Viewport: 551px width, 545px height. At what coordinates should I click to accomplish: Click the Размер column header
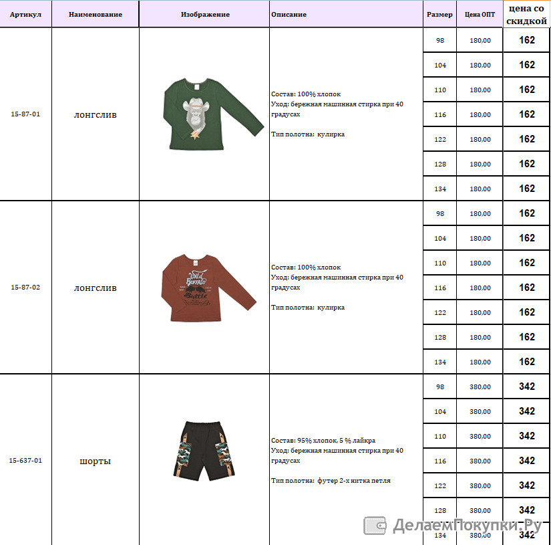439,15
